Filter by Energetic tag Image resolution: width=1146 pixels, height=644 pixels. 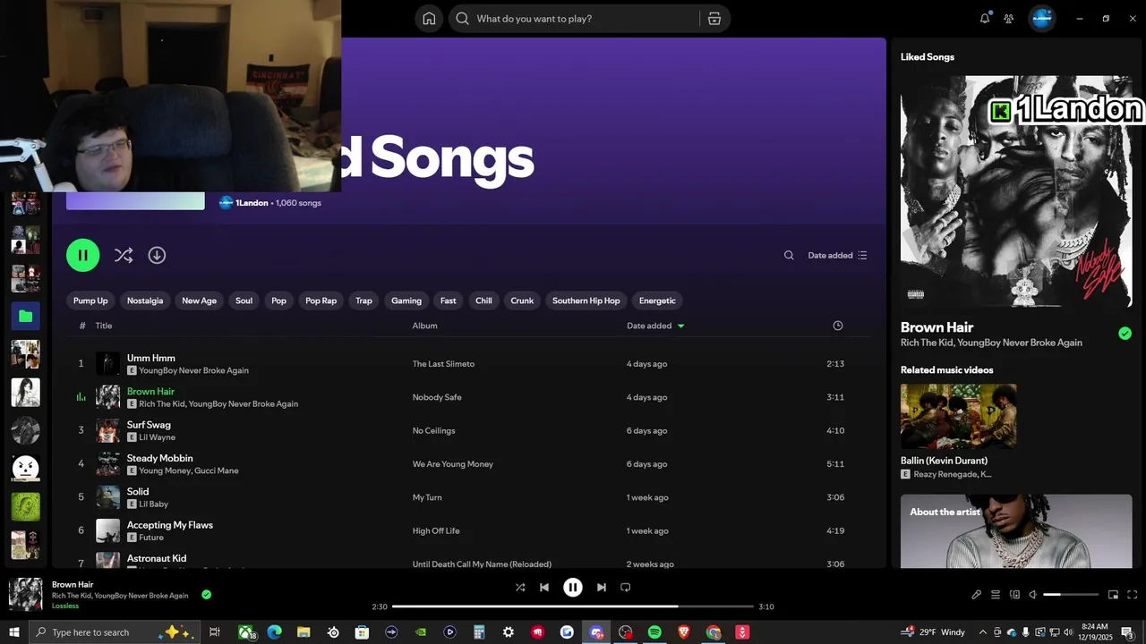[657, 301]
